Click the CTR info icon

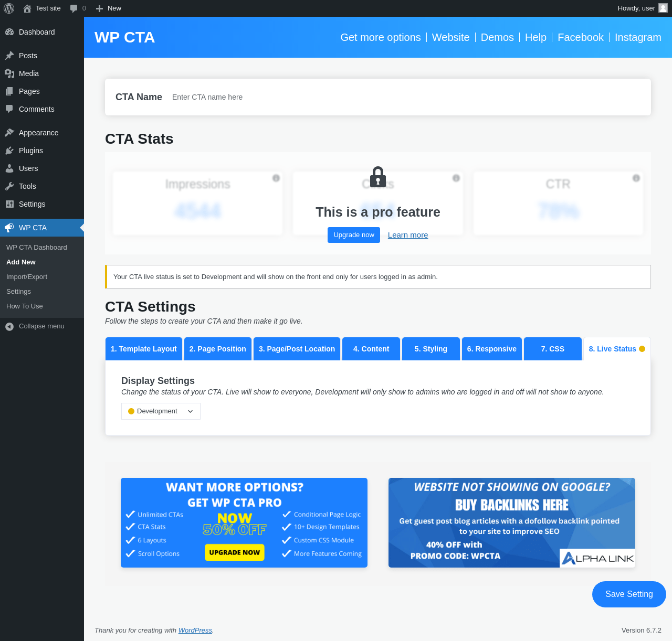636,178
